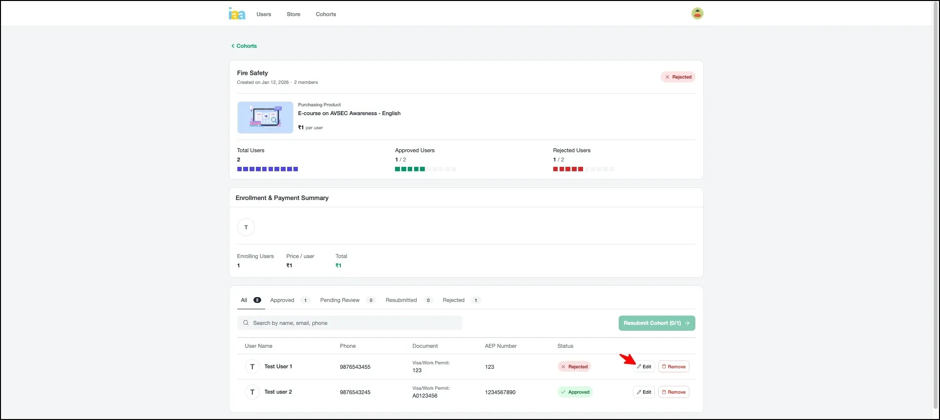
Task: Switch to the Approved tab
Action: 282,300
